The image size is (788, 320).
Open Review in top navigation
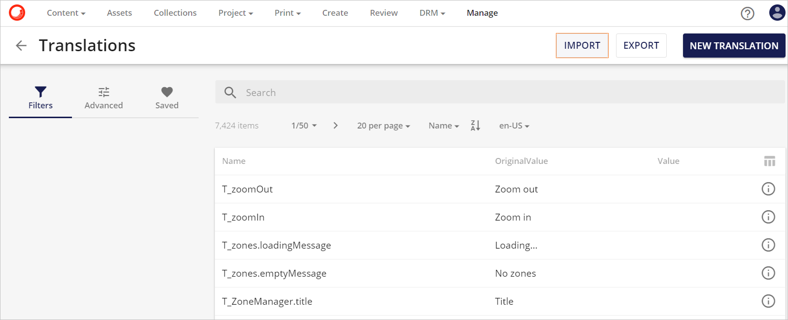coord(384,13)
